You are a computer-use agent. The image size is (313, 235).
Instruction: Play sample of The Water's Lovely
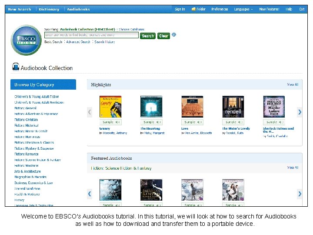(233, 122)
